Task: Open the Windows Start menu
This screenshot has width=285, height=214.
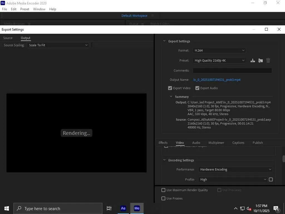Action: [7, 208]
